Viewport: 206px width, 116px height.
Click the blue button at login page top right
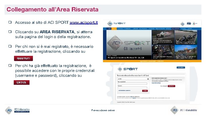[x=181, y=68]
